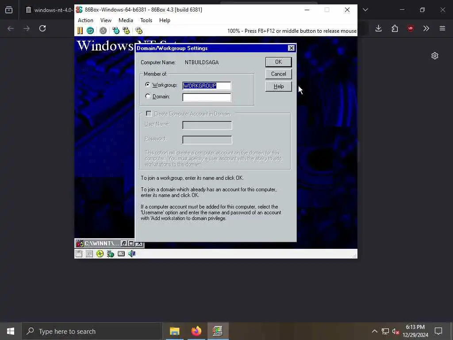Click the Password input field
This screenshot has width=453, height=340.
[207, 140]
